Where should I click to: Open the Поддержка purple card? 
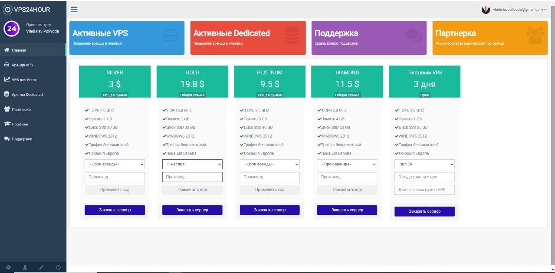(369, 38)
